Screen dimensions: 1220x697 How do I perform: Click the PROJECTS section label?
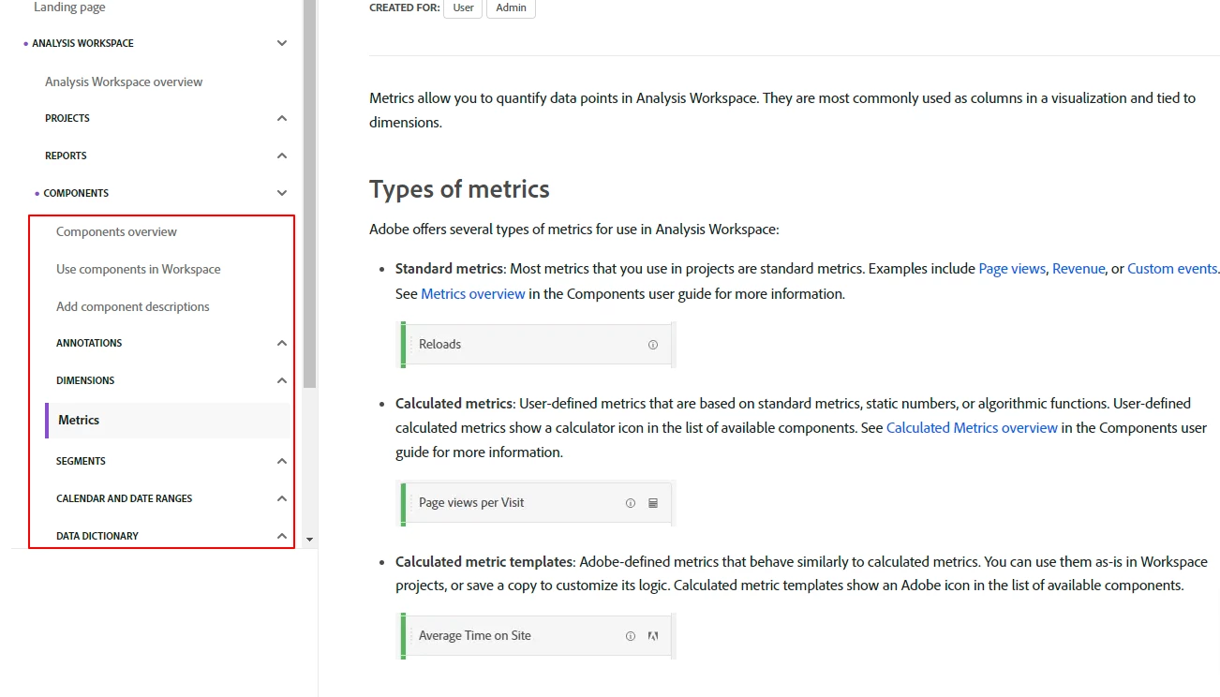(67, 118)
